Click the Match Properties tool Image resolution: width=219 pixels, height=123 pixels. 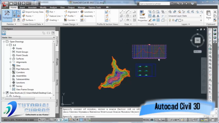click(142, 16)
